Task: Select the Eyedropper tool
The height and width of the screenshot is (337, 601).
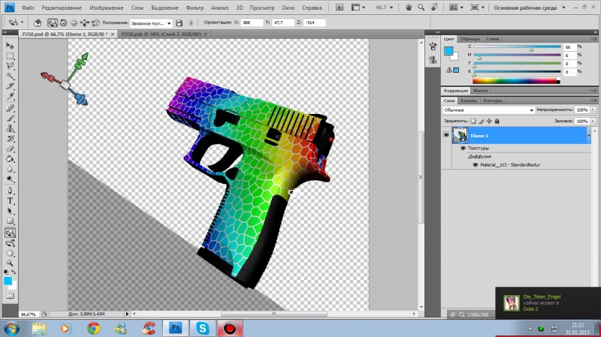Action: [x=10, y=96]
